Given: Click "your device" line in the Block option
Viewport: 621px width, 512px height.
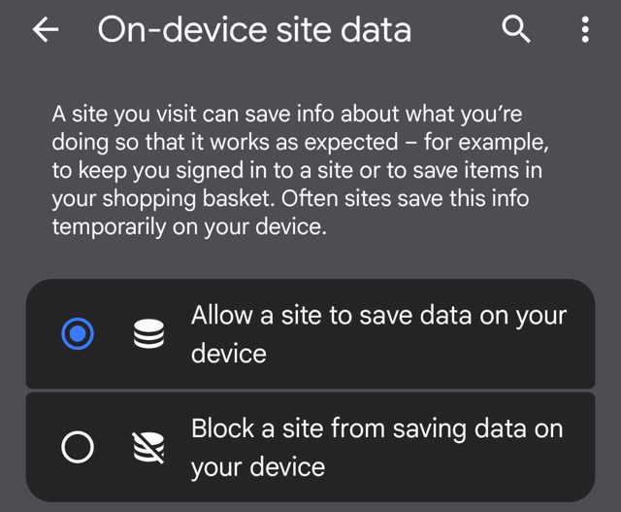Looking at the screenshot, I should pos(258,467).
